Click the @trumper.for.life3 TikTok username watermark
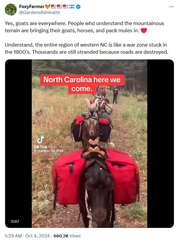 click(x=48, y=151)
